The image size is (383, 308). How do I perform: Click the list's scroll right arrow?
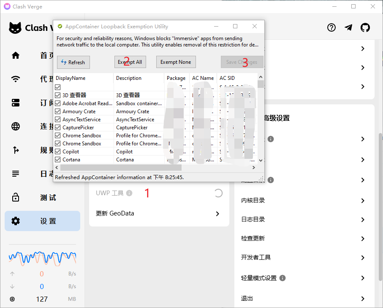click(x=254, y=167)
